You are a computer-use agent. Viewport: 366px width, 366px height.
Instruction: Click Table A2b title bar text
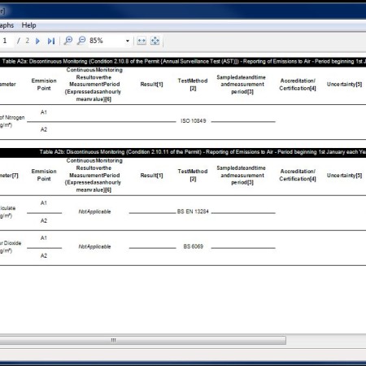[203, 152]
